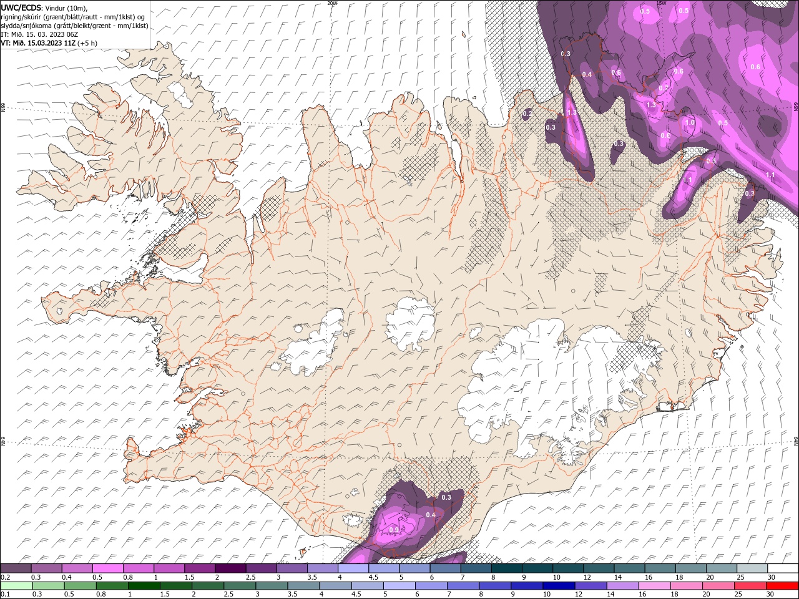Click the '20W' longitude label
This screenshot has height=599, width=799.
(x=332, y=2)
